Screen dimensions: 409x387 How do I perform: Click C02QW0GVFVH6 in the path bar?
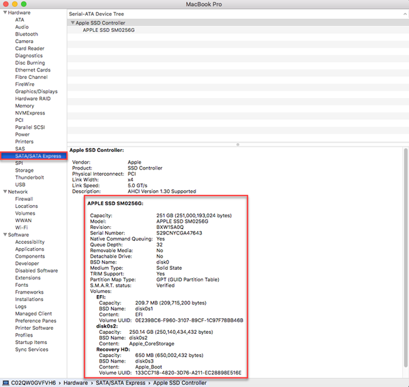(x=33, y=383)
